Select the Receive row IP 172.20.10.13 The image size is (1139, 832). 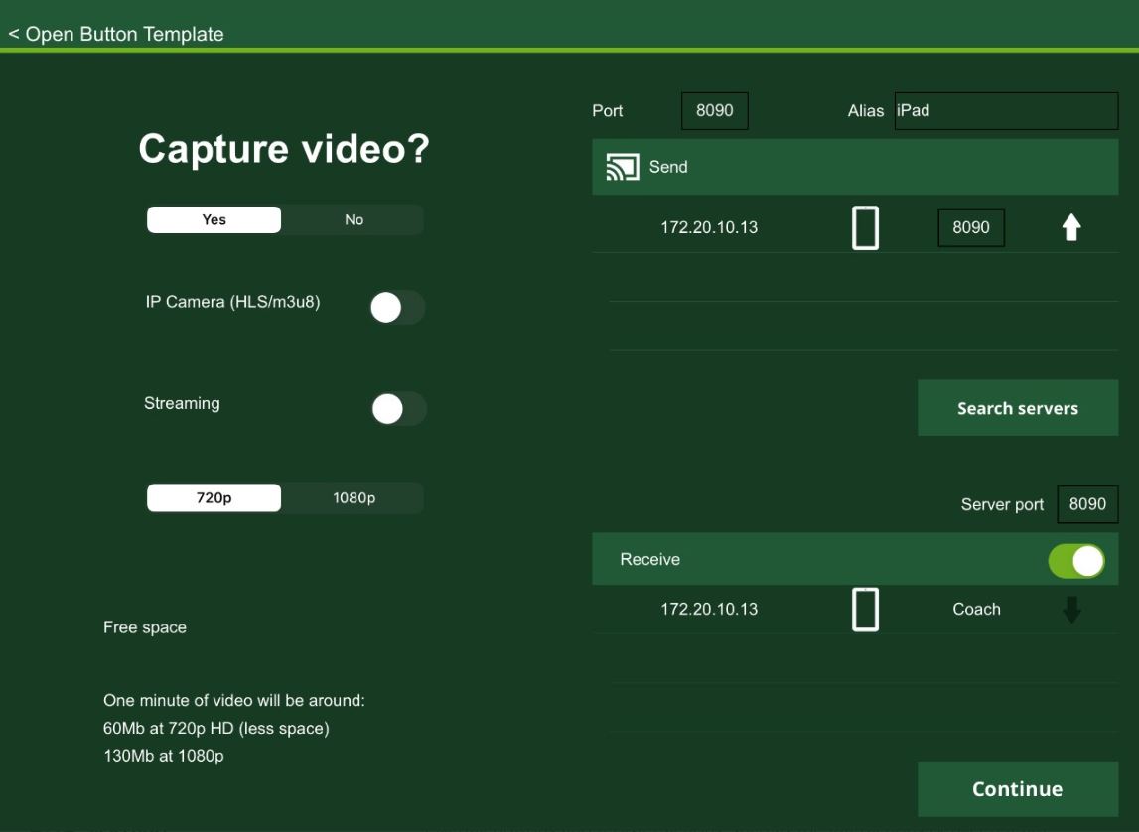709,610
